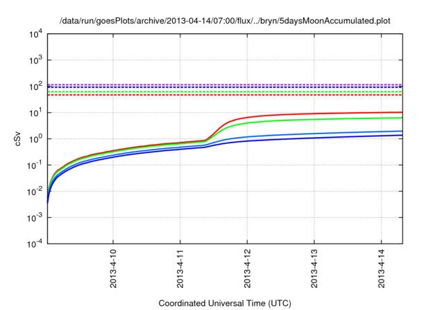
Task: Click the 2013-4-12 date tick label
Action: click(248, 271)
